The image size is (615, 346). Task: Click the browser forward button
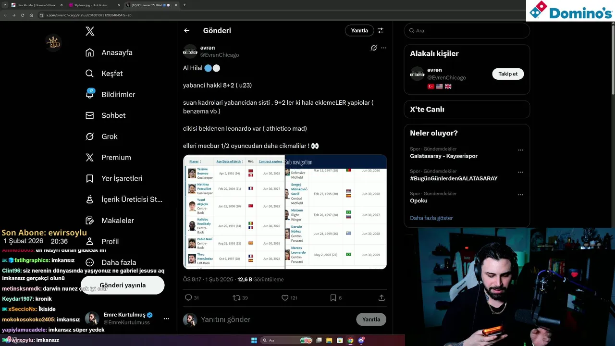pyautogui.click(x=13, y=15)
